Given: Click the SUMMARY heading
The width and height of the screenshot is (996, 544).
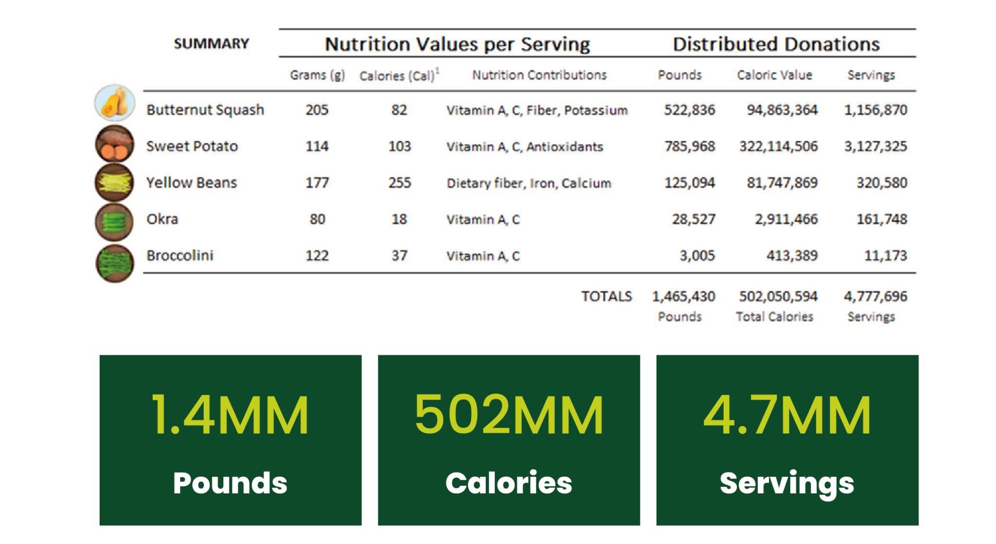Looking at the screenshot, I should (x=212, y=44).
